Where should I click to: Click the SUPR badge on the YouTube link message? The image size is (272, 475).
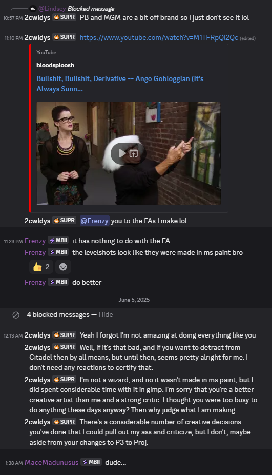point(64,37)
